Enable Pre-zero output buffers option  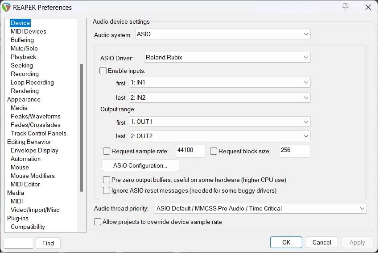pyautogui.click(x=107, y=180)
